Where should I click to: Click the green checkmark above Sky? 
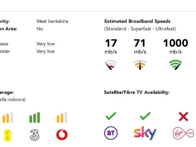click(x=145, y=116)
